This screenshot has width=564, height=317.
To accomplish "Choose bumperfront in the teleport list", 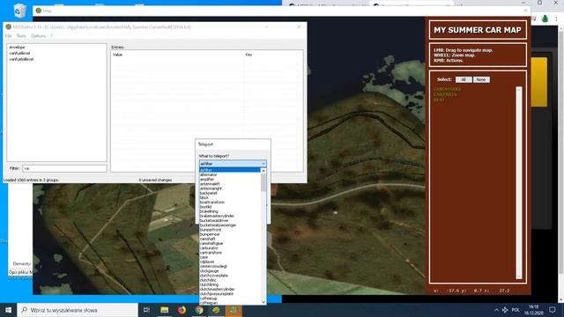I will click(x=230, y=230).
